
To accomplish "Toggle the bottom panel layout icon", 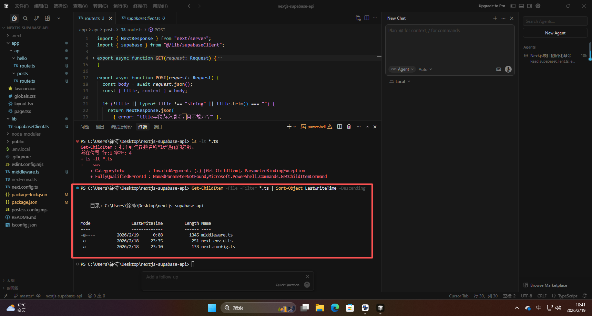I will click(x=521, y=6).
